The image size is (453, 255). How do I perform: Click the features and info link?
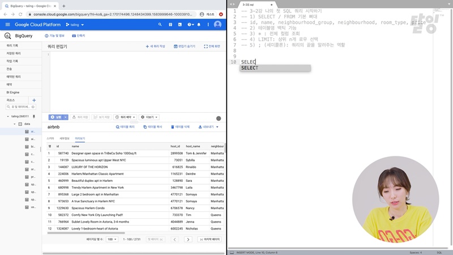[x=54, y=36]
